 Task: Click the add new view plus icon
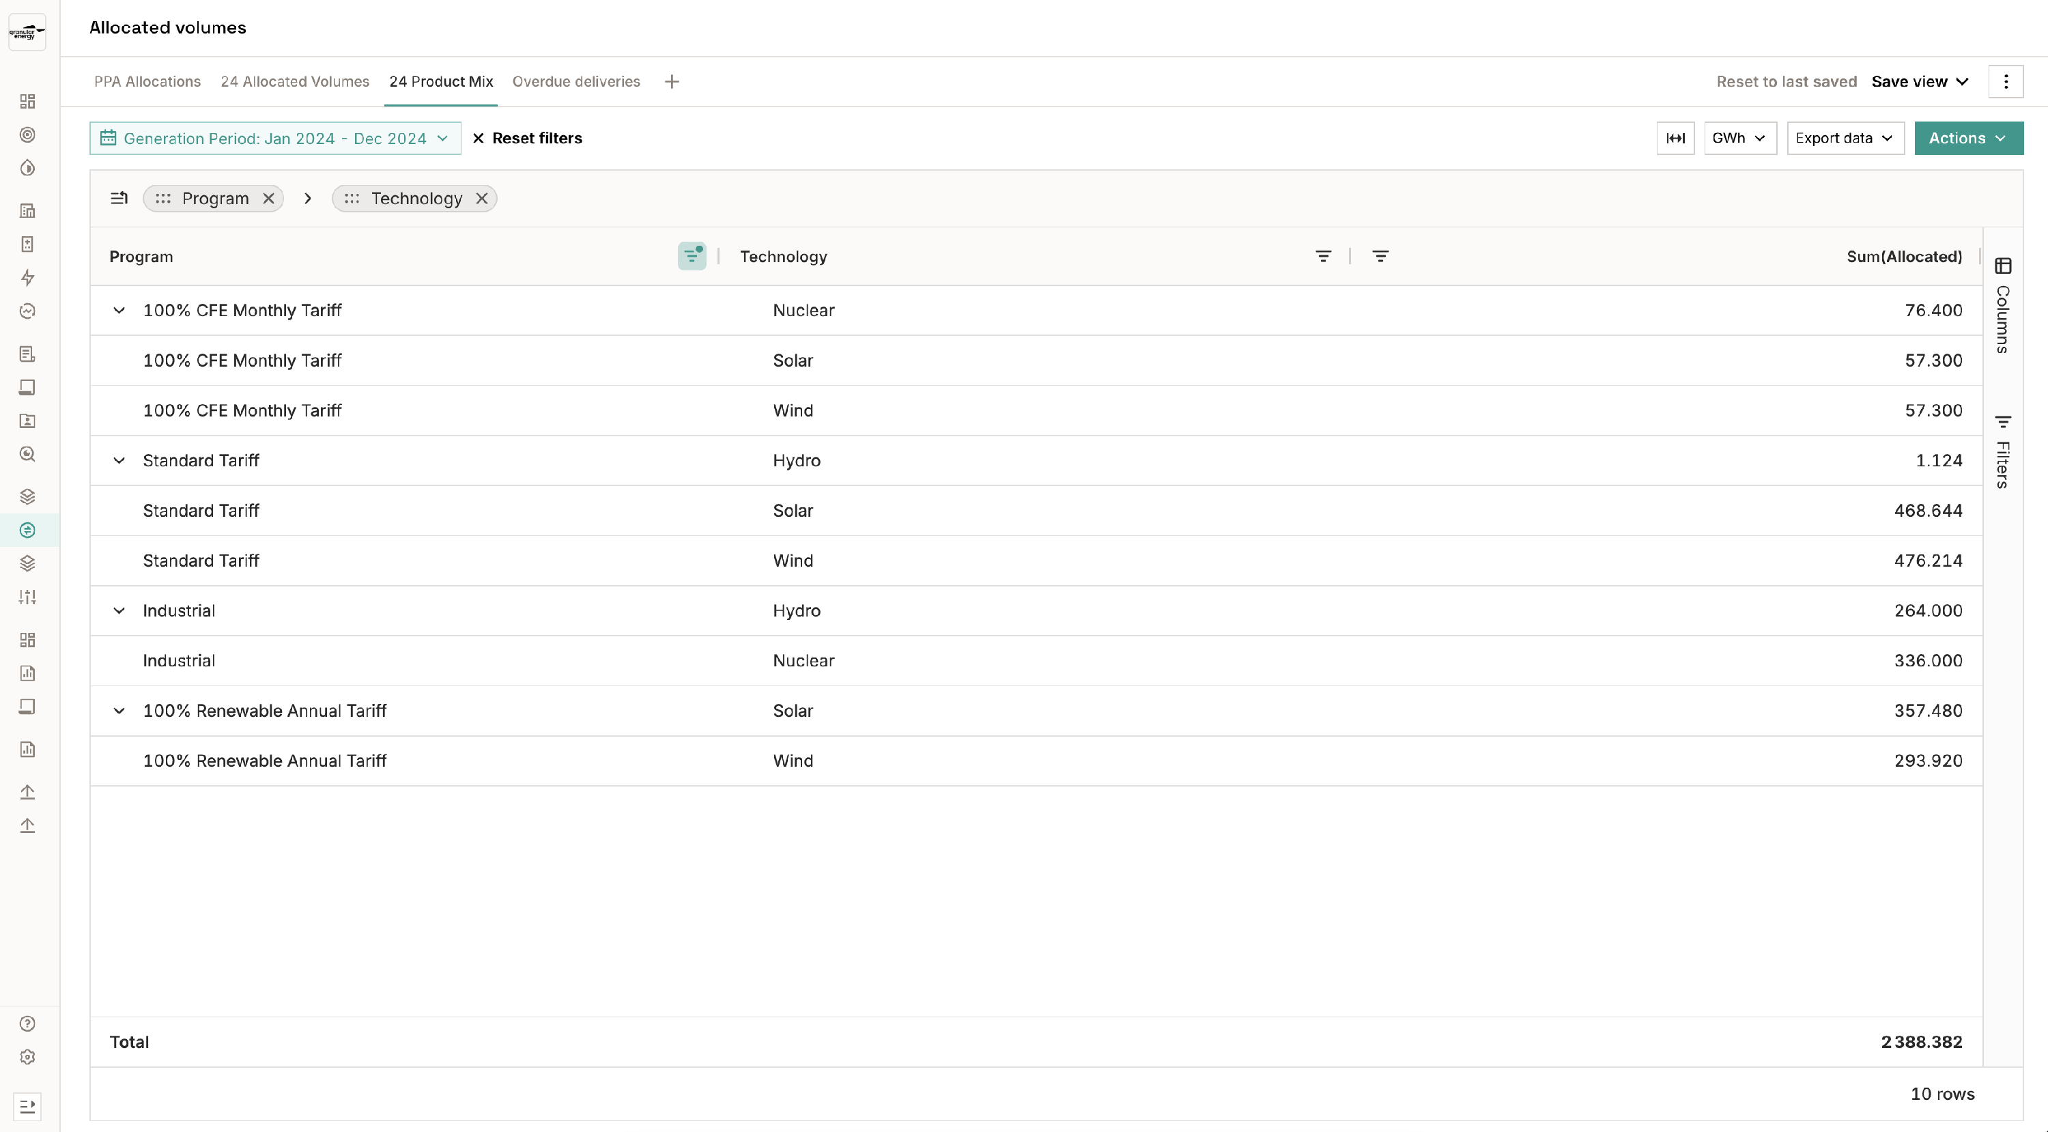click(x=672, y=82)
